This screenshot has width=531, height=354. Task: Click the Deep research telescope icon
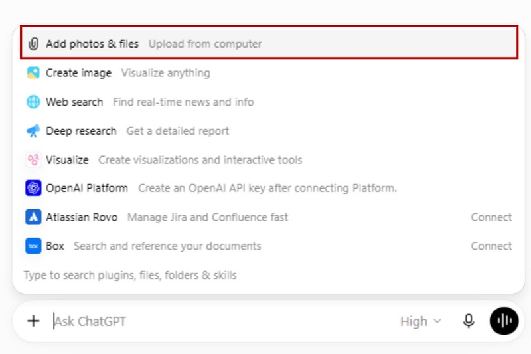click(x=33, y=131)
